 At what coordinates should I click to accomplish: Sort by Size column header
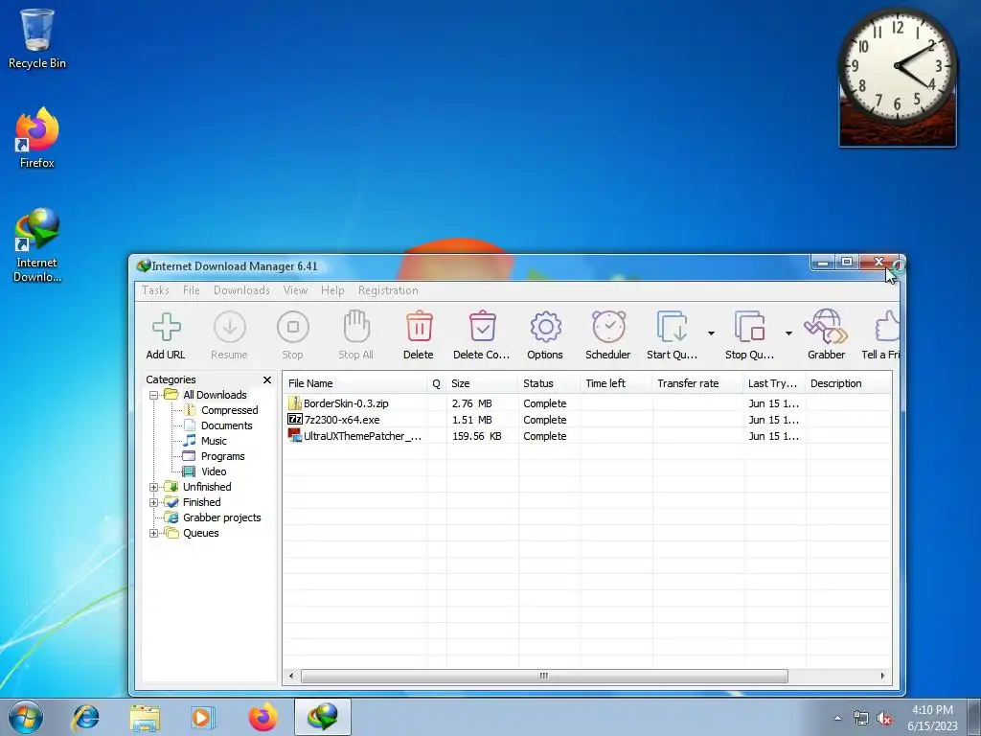[x=482, y=383]
